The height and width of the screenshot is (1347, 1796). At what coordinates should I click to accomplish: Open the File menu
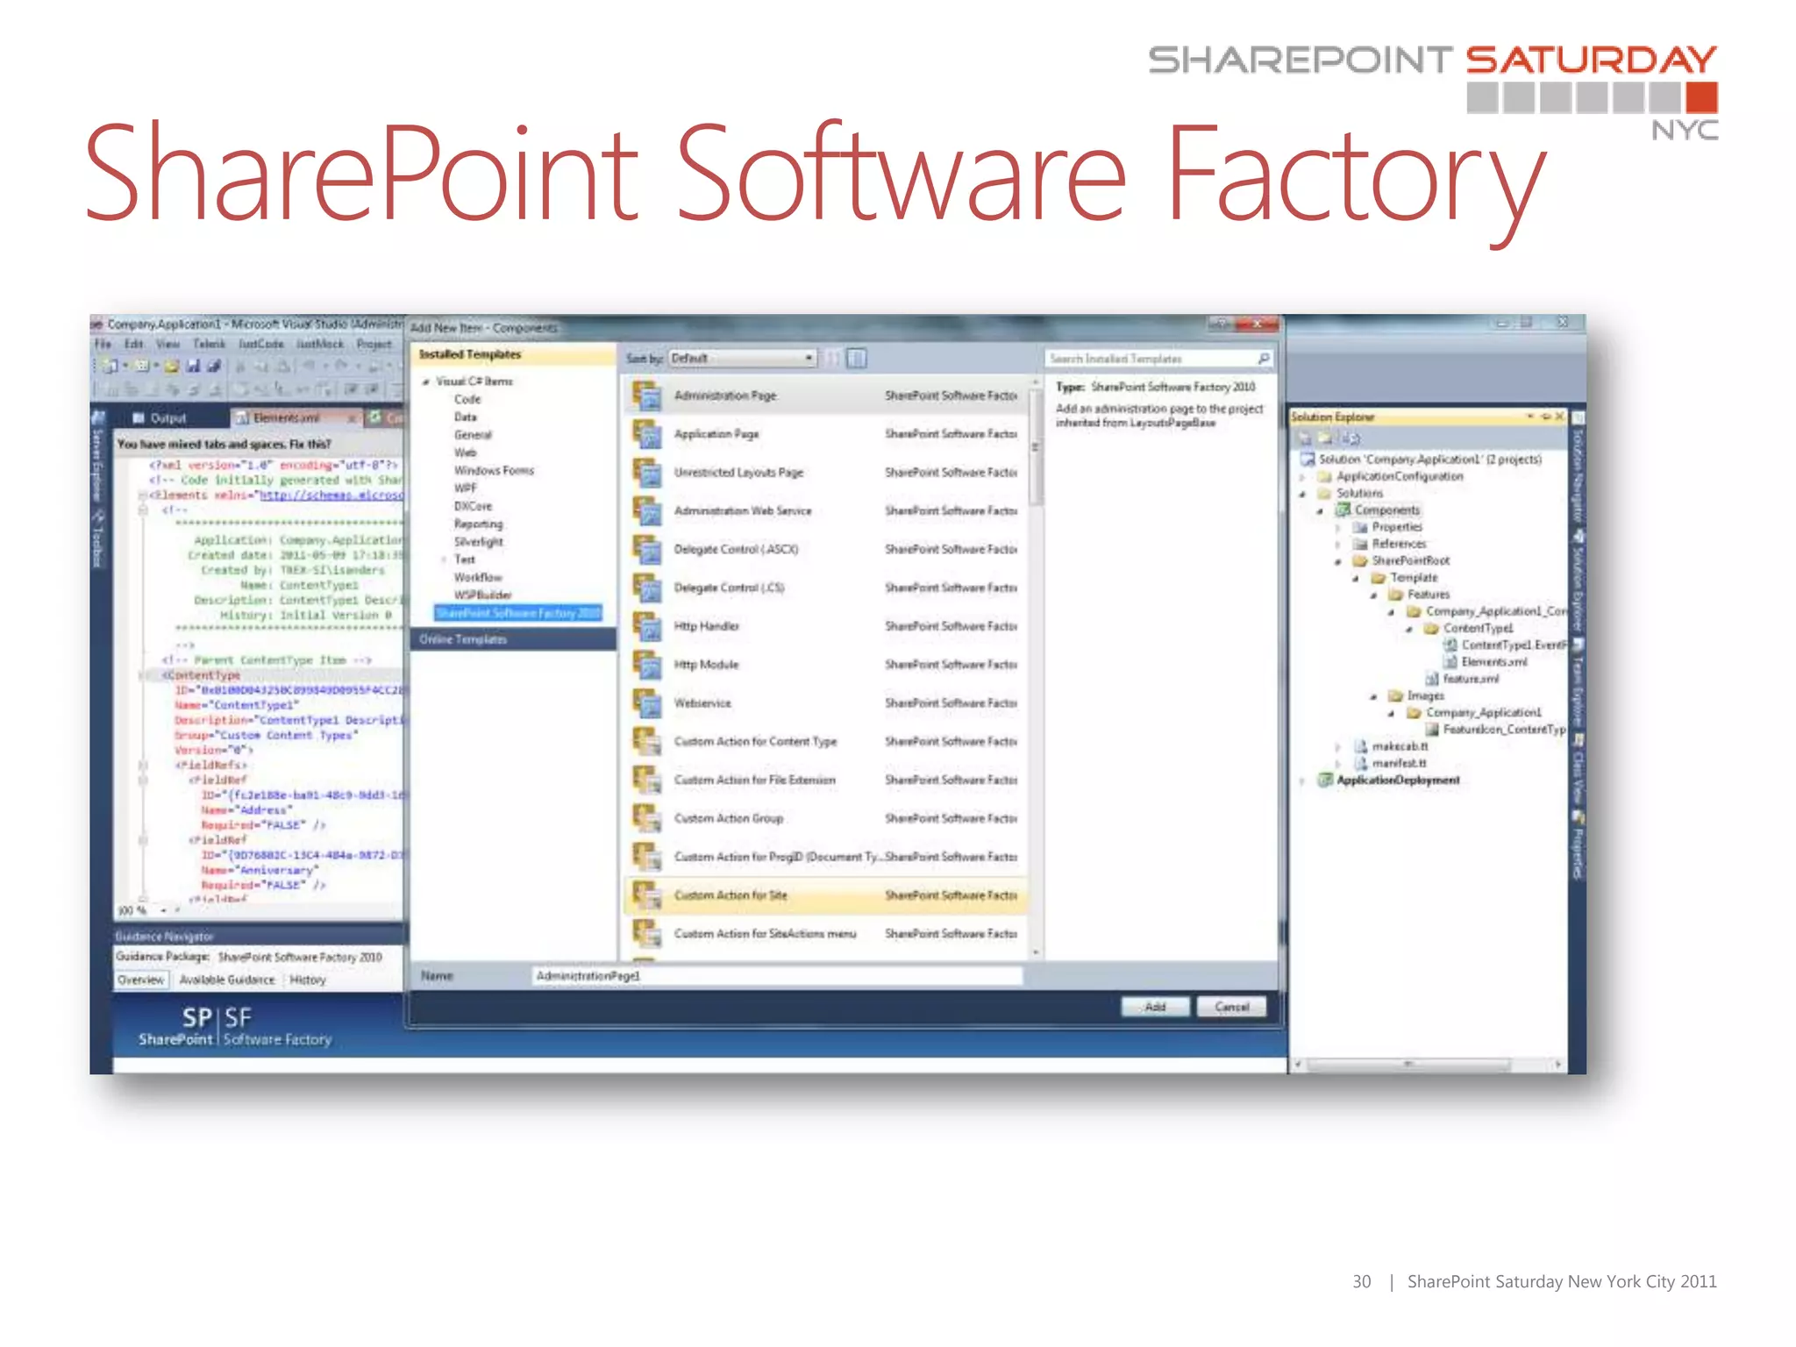[x=103, y=345]
